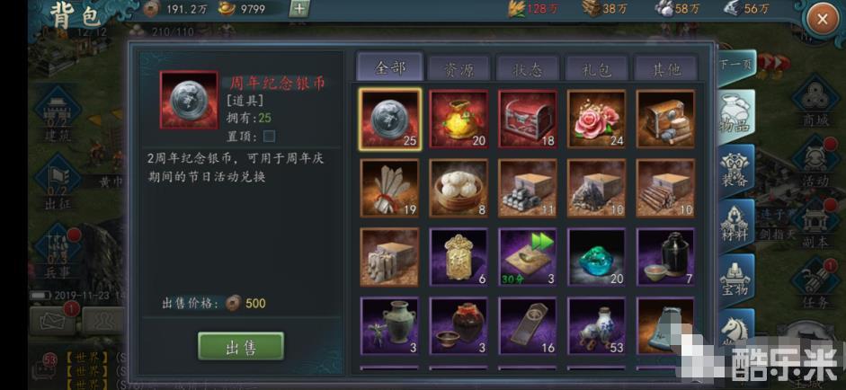
Task: Select the blue-white porcelain horse item
Action: coord(597,326)
